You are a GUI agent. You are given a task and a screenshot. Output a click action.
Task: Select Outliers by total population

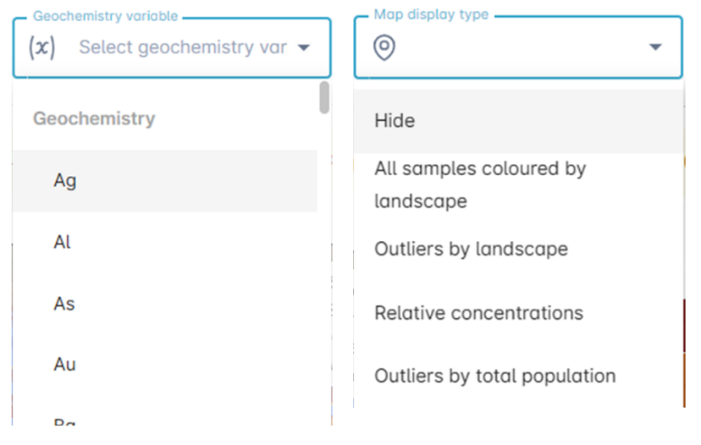(x=518, y=376)
